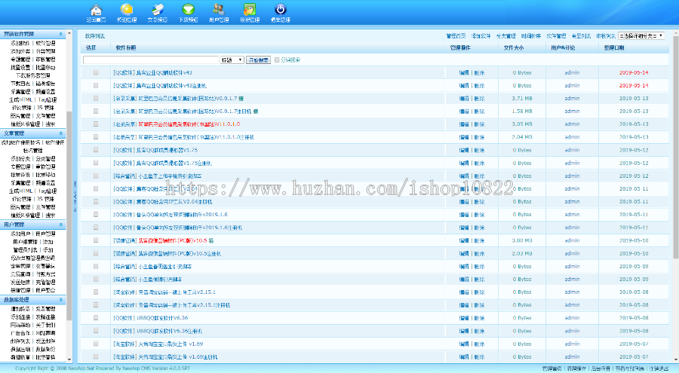
Task: Click 管理首页 link in the top navigation
Action: pyautogui.click(x=456, y=35)
